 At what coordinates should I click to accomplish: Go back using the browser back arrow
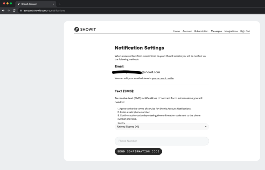pos(3,11)
